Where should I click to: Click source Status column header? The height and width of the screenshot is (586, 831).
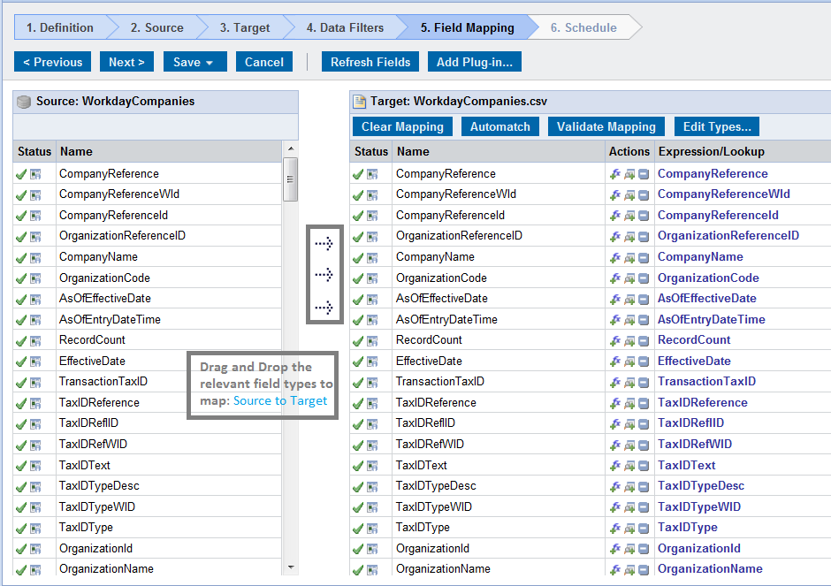click(34, 151)
